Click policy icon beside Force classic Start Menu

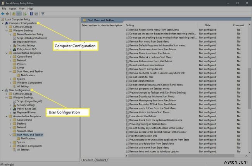point(127,116)
